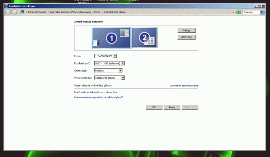Image resolution: width=270 pixels, height=157 pixels.
Task: Open the Ekran display dropdown
Action: tap(106, 56)
